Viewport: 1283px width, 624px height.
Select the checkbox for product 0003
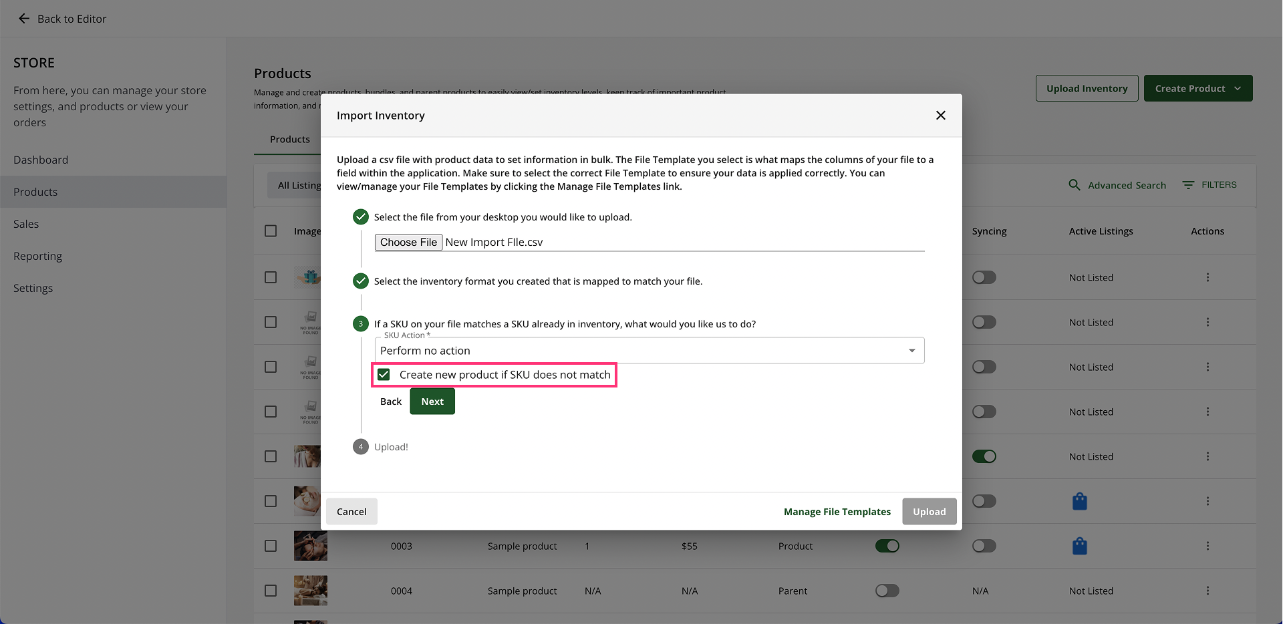[271, 546]
